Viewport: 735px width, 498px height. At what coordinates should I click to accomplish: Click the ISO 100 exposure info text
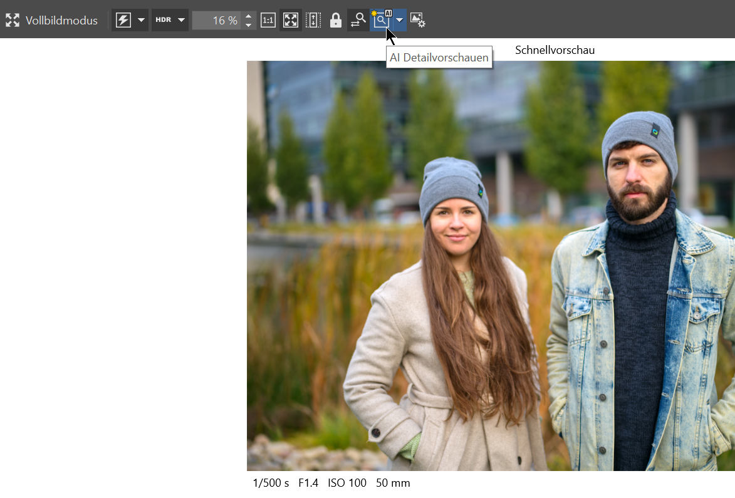(x=347, y=483)
